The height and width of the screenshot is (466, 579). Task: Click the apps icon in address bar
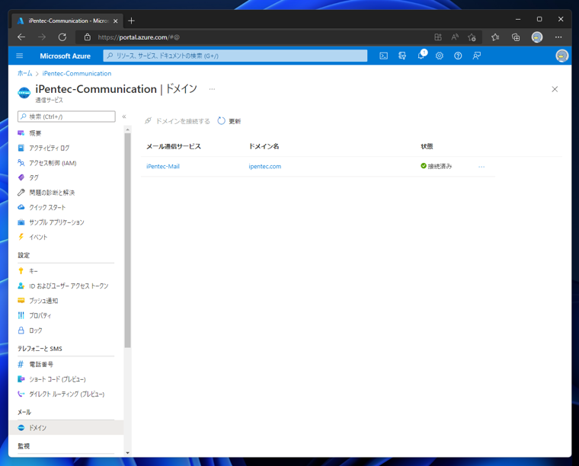(438, 37)
